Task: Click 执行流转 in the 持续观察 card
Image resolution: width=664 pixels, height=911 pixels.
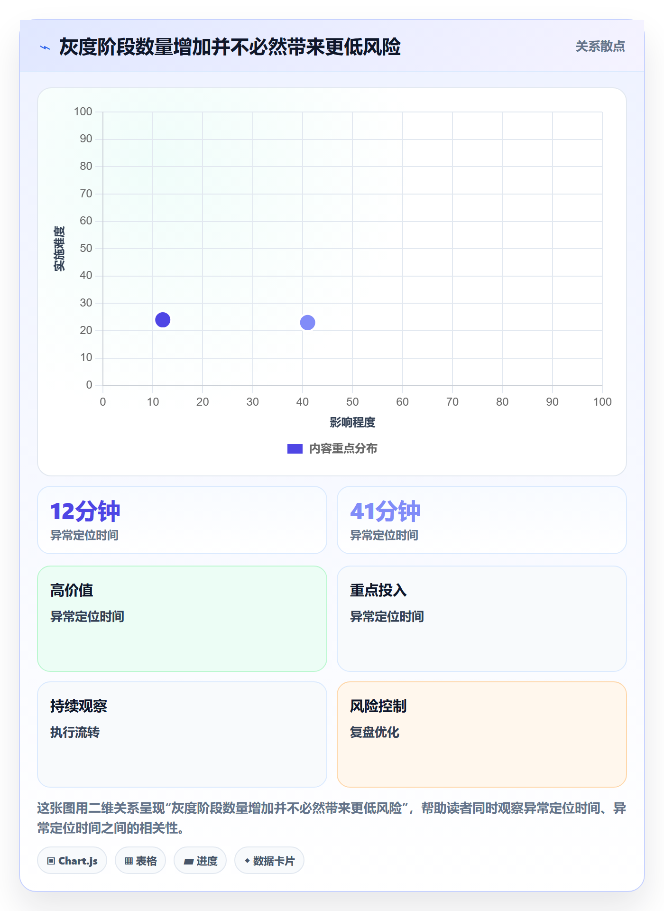Action: (75, 732)
